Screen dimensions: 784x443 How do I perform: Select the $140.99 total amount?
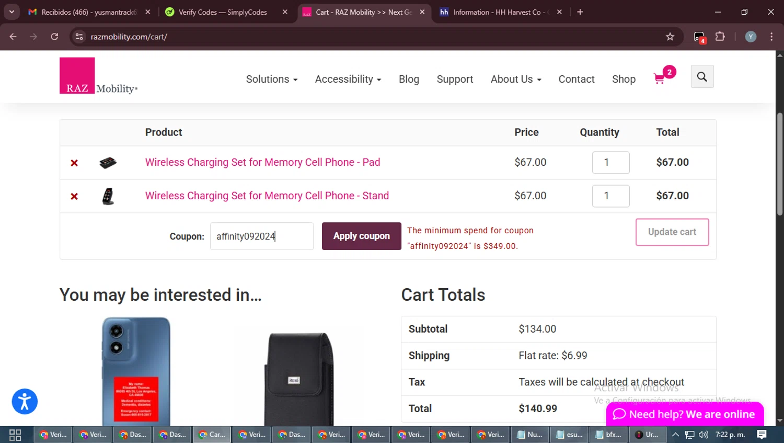538,408
